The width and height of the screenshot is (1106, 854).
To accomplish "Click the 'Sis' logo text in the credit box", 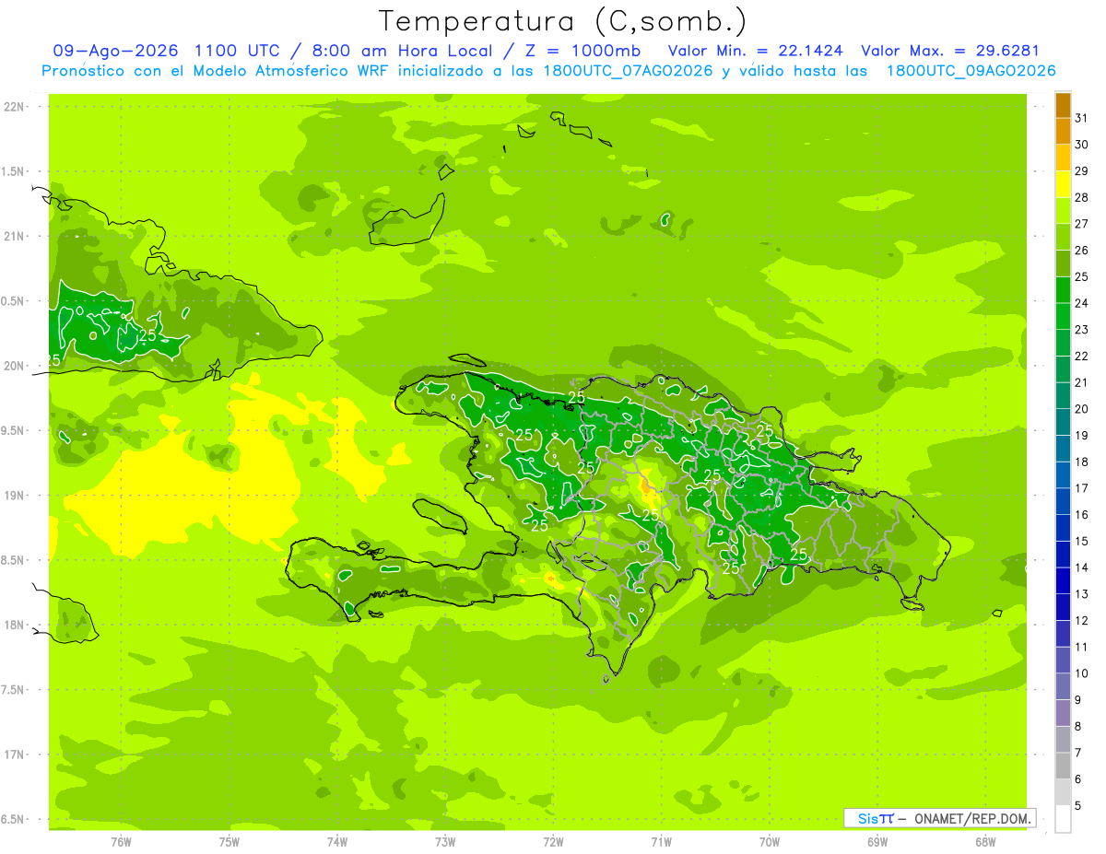I will [x=867, y=818].
